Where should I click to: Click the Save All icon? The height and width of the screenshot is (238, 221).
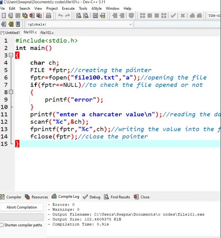(25, 16)
